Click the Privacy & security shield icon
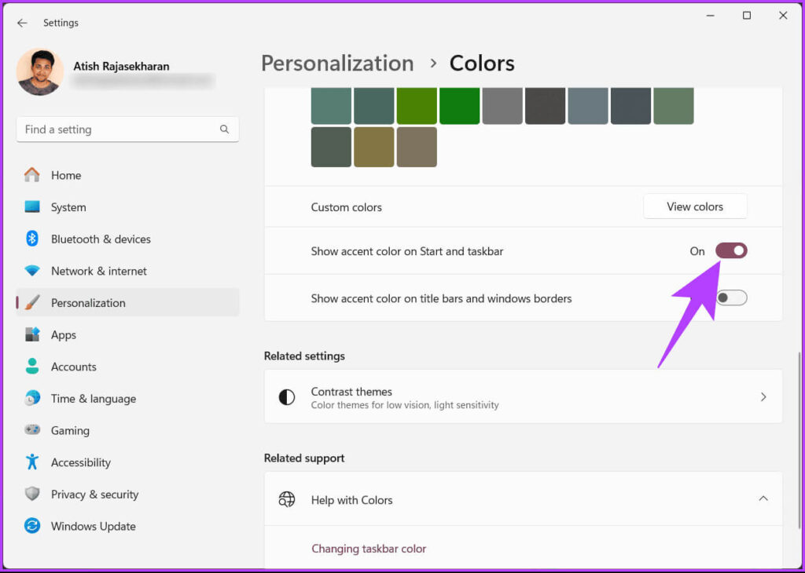Screen dimensions: 805x573 point(32,495)
